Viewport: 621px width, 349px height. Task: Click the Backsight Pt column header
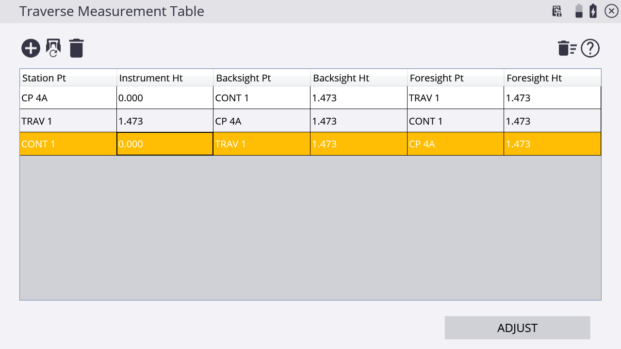[x=262, y=78]
